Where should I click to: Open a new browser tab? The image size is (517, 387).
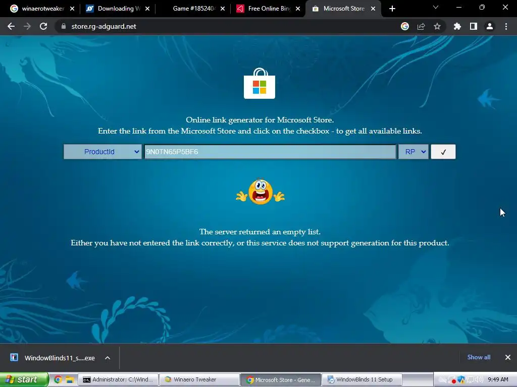pos(392,9)
